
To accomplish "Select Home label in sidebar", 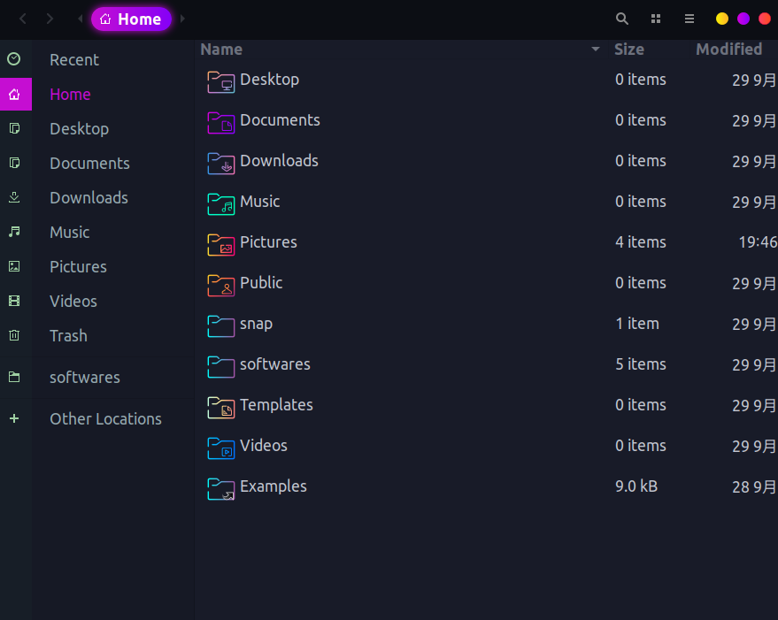I will [70, 95].
